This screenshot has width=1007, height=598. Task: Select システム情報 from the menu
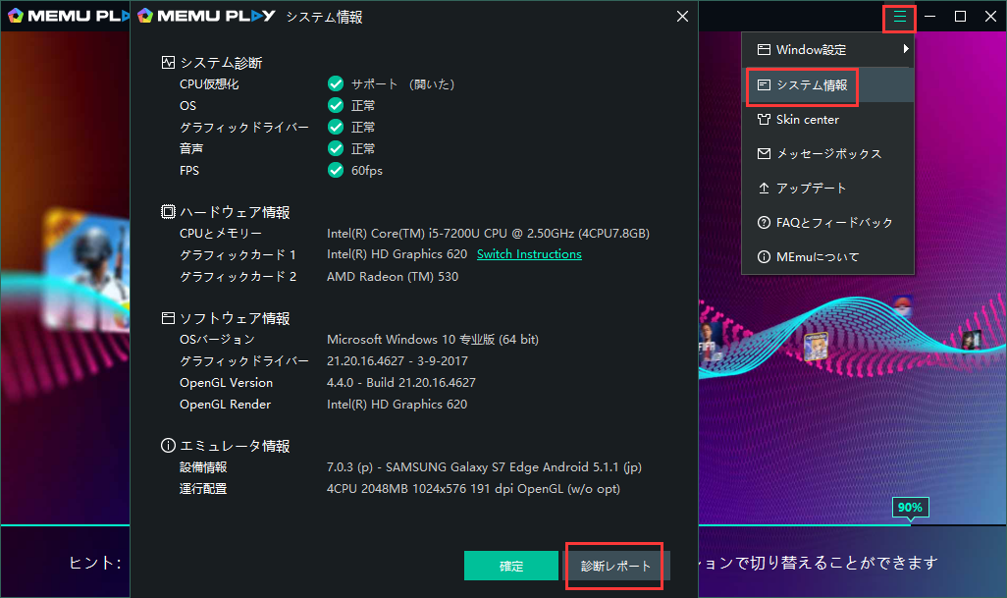pos(811,85)
